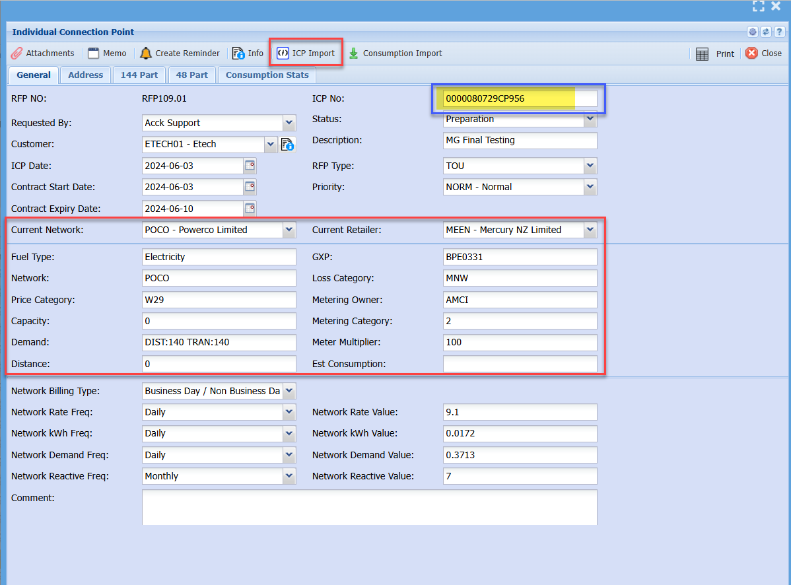Click the ICP Import button
791x585 pixels.
(306, 53)
